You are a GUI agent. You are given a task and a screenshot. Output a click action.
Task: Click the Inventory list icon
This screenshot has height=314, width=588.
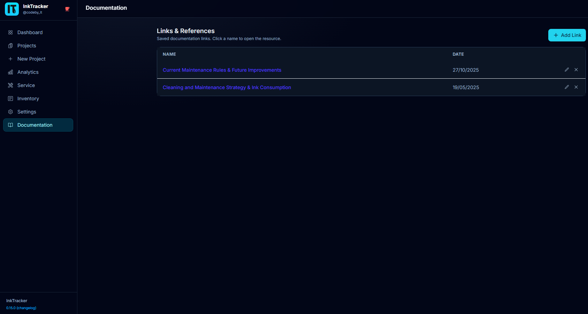click(x=10, y=99)
